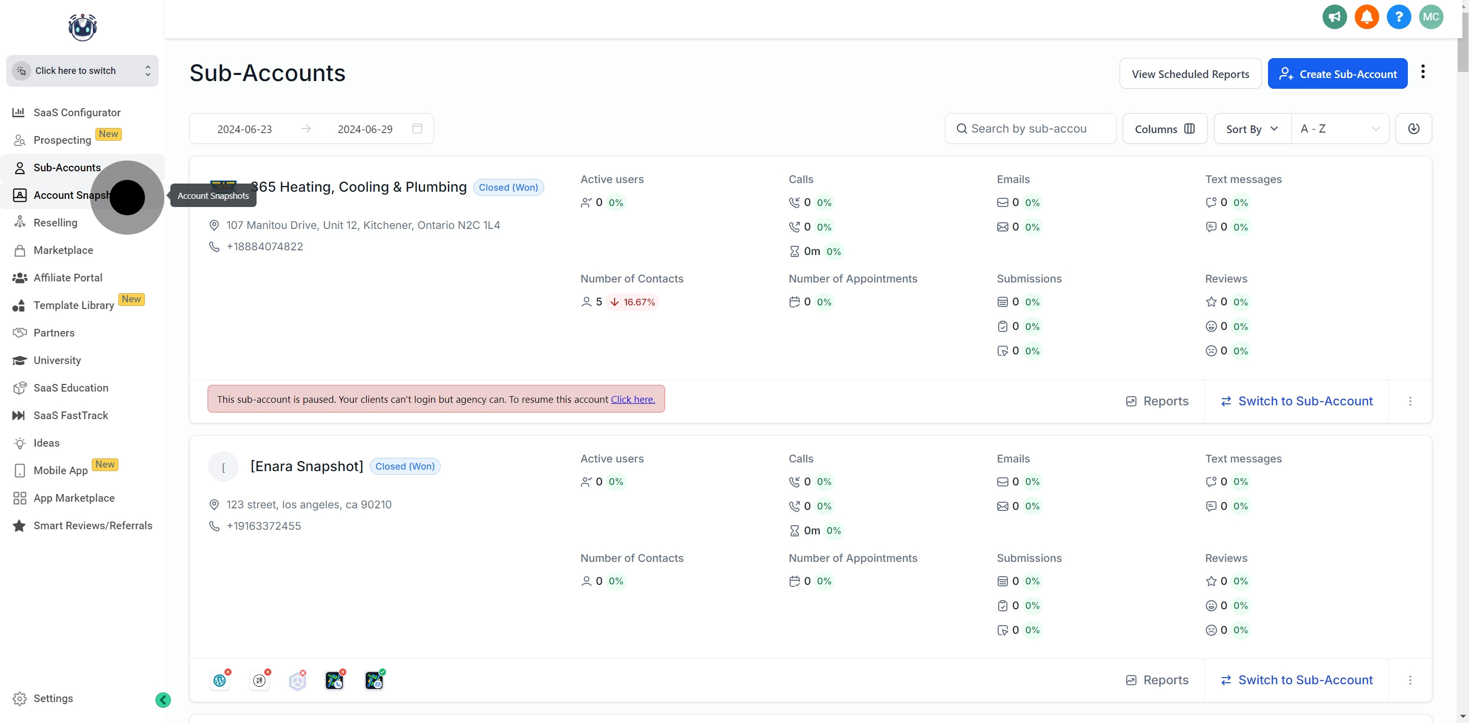Expand the A - Z order dropdown
The image size is (1469, 723).
click(1339, 129)
